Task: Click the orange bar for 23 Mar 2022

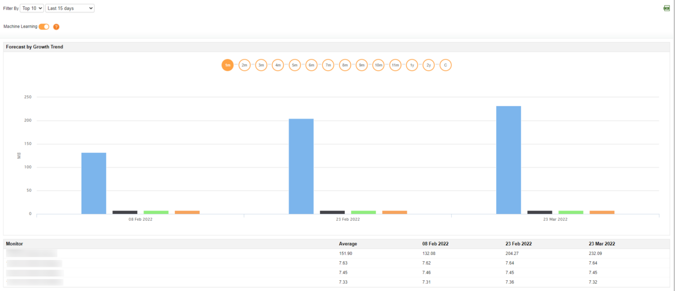Action: point(602,212)
